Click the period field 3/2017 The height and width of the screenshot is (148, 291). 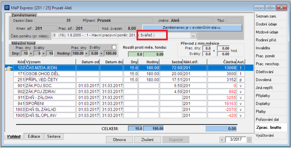coord(236,140)
